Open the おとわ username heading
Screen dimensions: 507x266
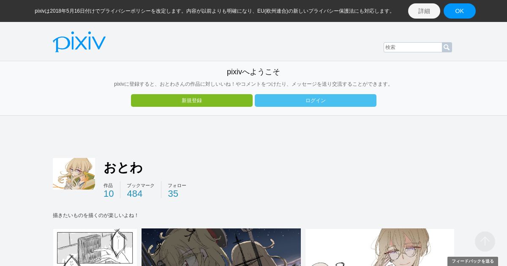123,168
